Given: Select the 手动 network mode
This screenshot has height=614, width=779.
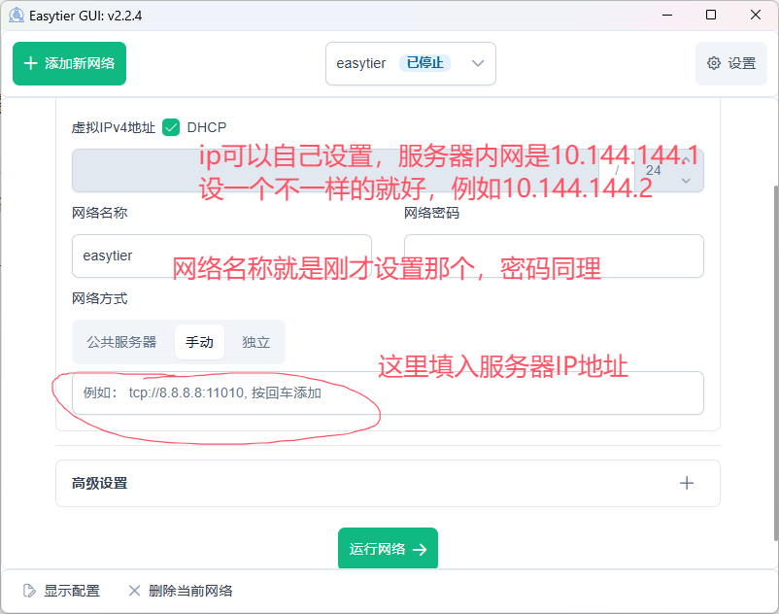Looking at the screenshot, I should (199, 342).
